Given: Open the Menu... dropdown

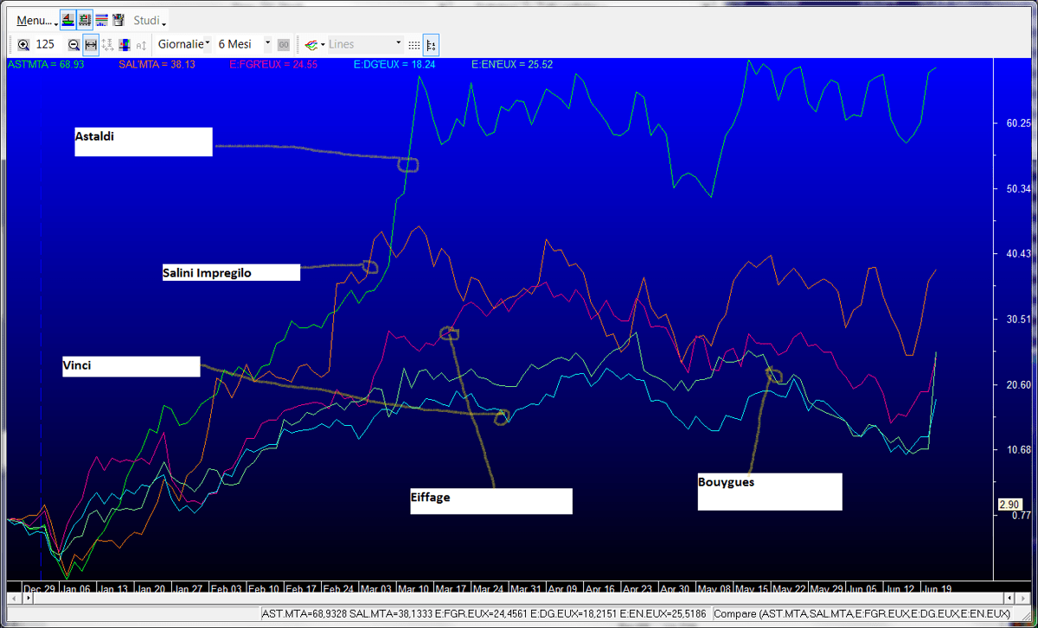Looking at the screenshot, I should click(x=36, y=20).
